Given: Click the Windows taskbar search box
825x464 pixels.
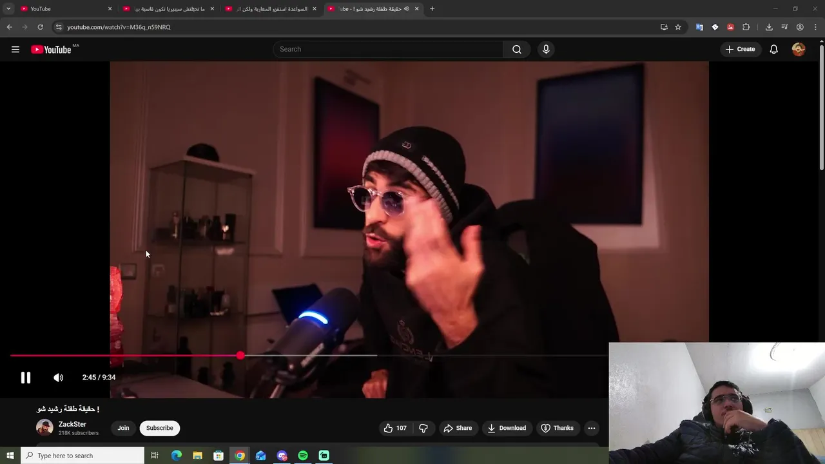Looking at the screenshot, I should (x=82, y=456).
